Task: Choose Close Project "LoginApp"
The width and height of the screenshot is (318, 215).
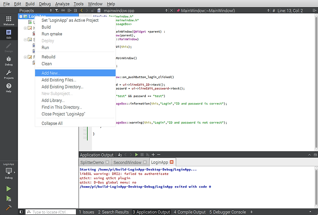Action: 75,114
